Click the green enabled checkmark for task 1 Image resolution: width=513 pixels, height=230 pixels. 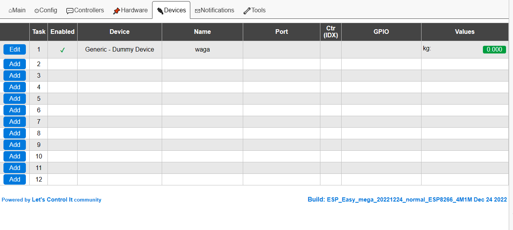click(x=63, y=50)
